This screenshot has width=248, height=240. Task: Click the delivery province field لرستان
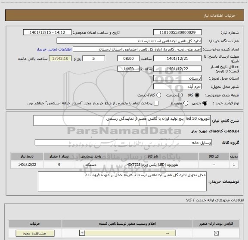tap(177, 78)
